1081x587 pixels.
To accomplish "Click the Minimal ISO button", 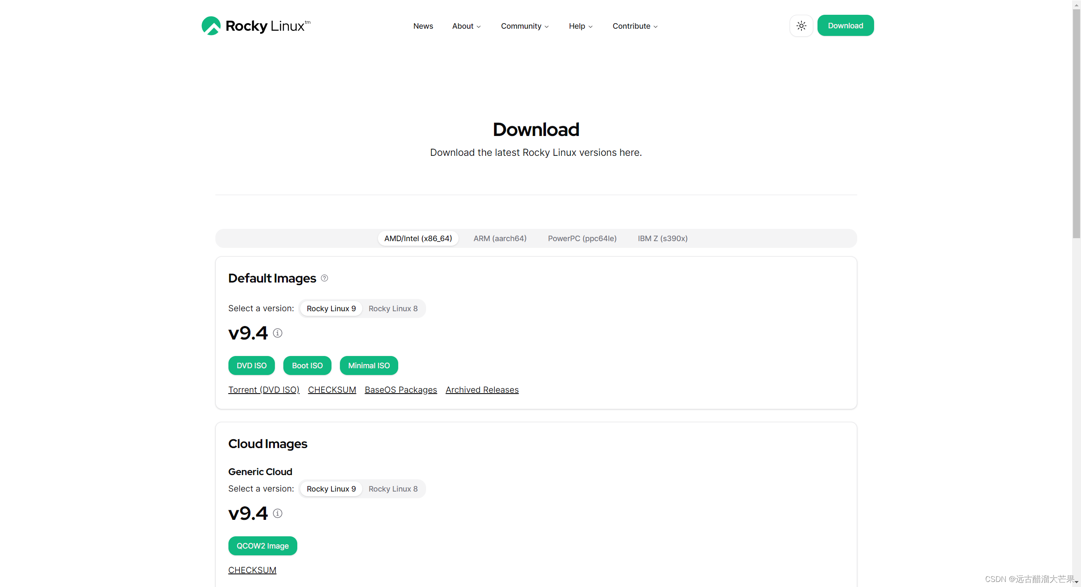I will (x=369, y=366).
